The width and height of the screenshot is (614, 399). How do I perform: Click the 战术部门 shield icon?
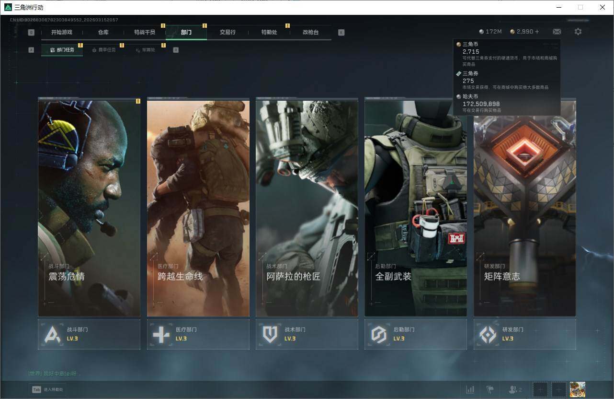coord(270,334)
